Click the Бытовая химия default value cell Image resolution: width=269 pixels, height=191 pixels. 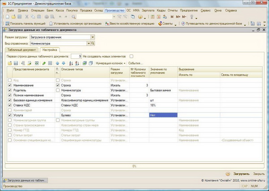click(x=163, y=90)
